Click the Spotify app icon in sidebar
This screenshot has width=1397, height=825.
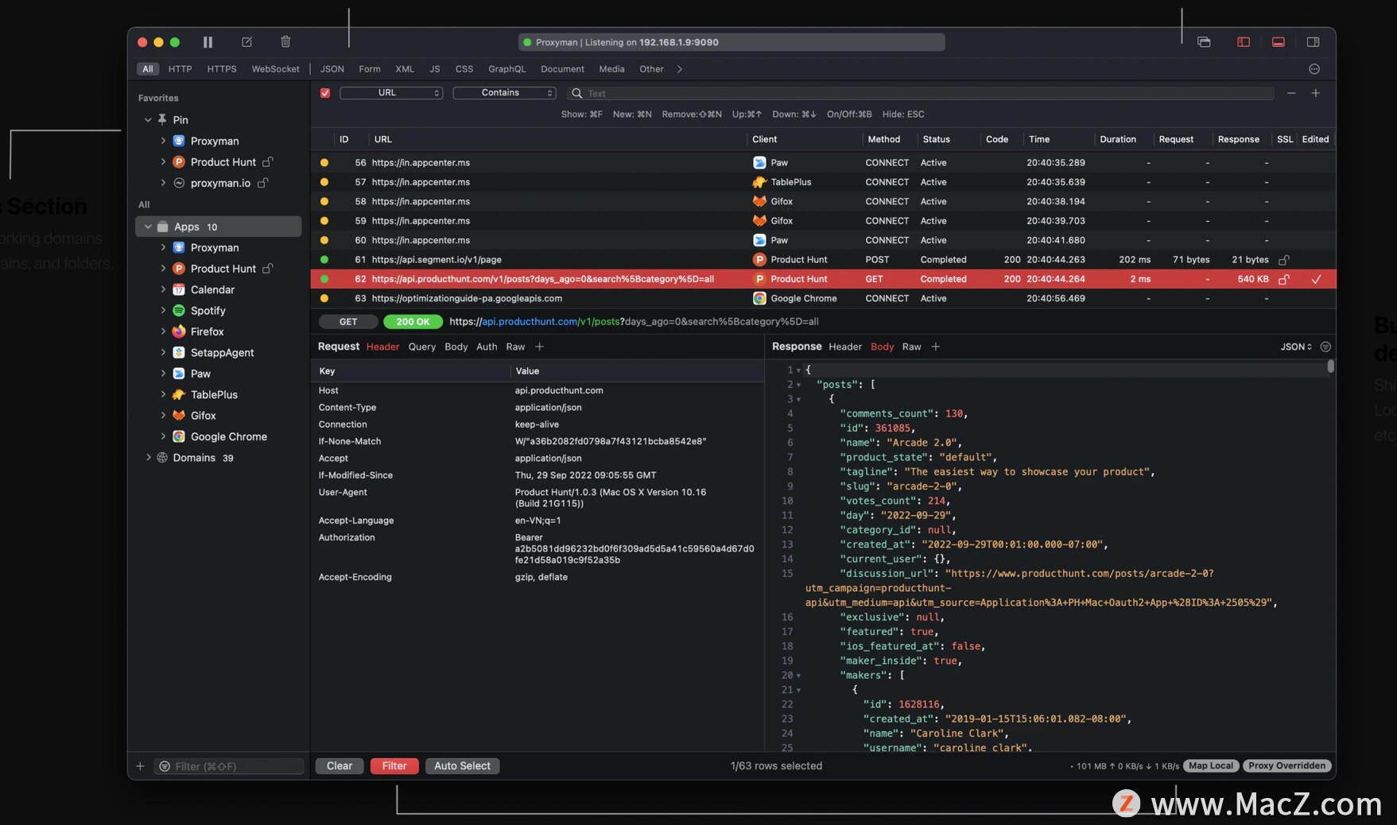point(179,310)
